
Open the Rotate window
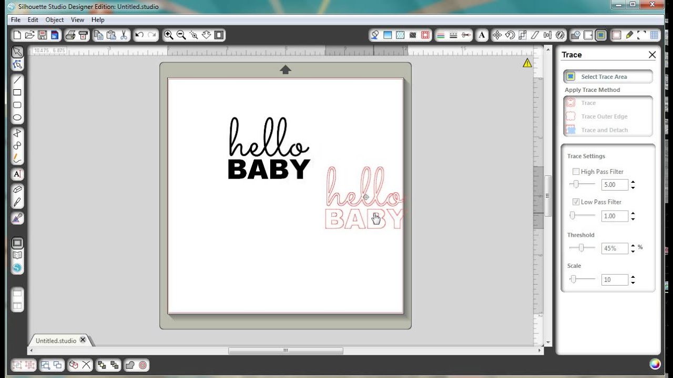point(510,35)
